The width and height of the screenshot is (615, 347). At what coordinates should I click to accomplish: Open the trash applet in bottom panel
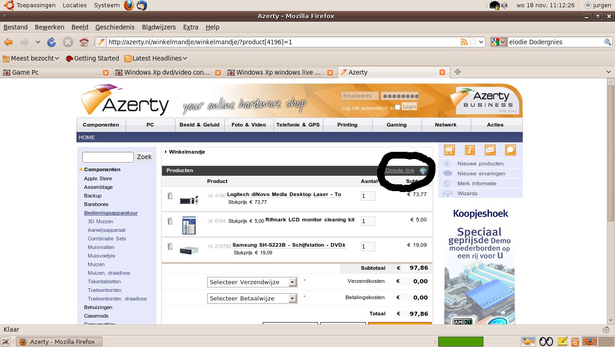coord(575,341)
